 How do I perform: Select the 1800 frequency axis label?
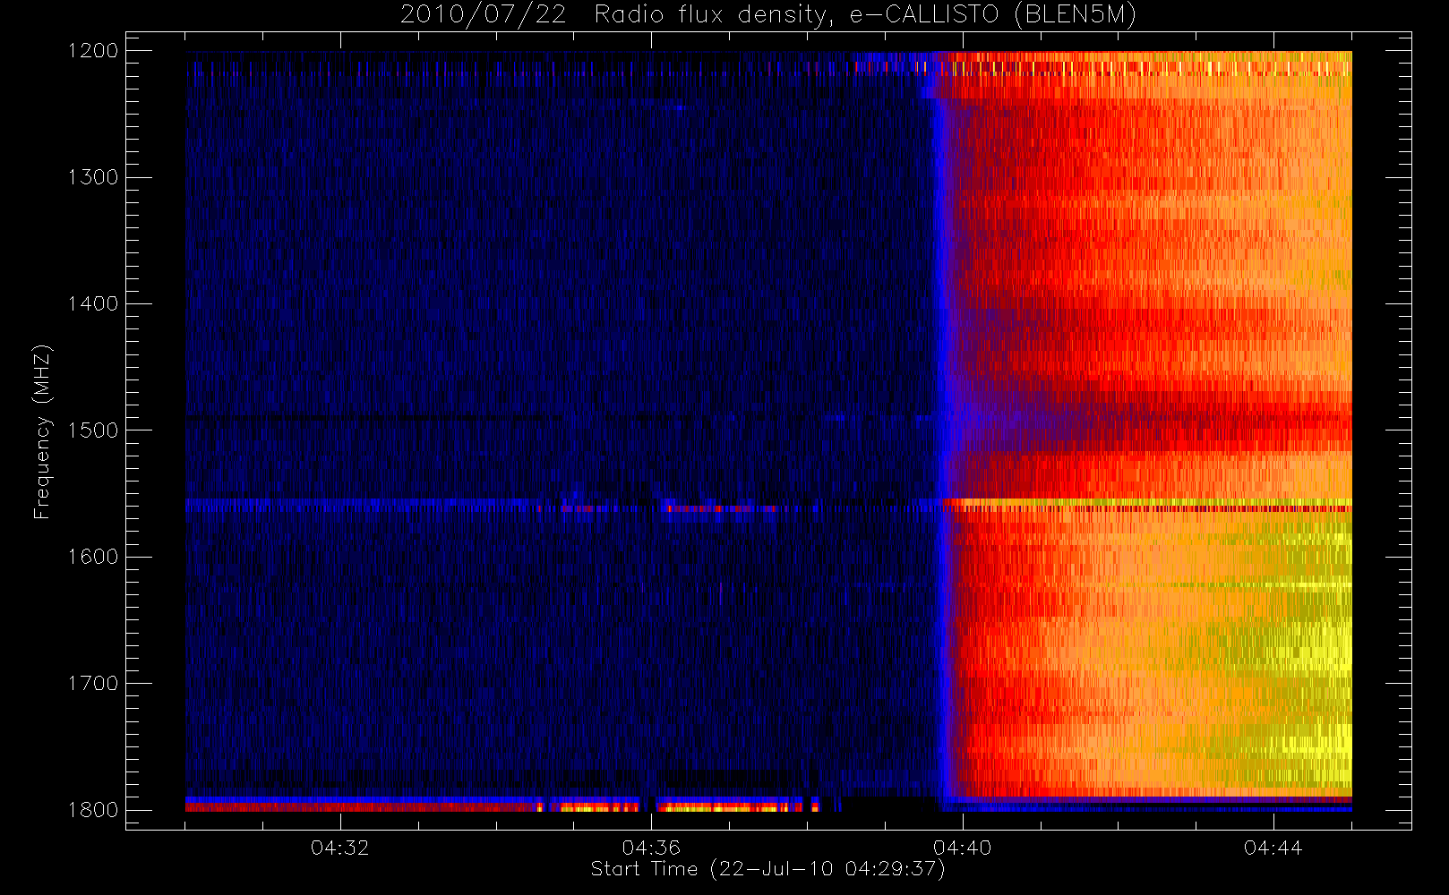(93, 810)
